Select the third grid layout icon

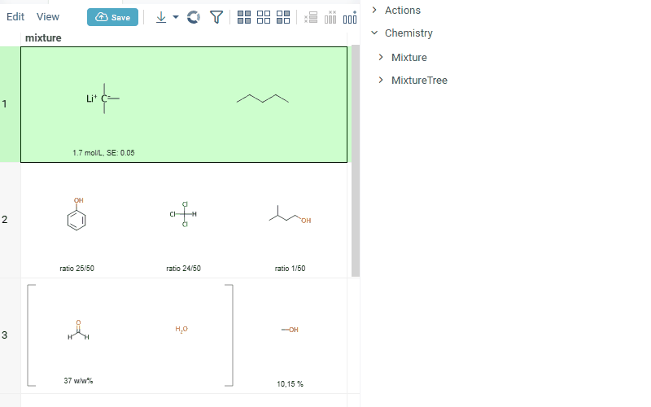coord(283,17)
